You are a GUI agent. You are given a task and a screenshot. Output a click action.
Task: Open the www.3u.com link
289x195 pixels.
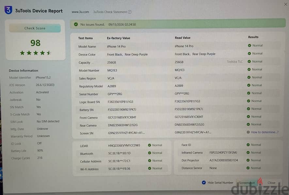(80, 12)
